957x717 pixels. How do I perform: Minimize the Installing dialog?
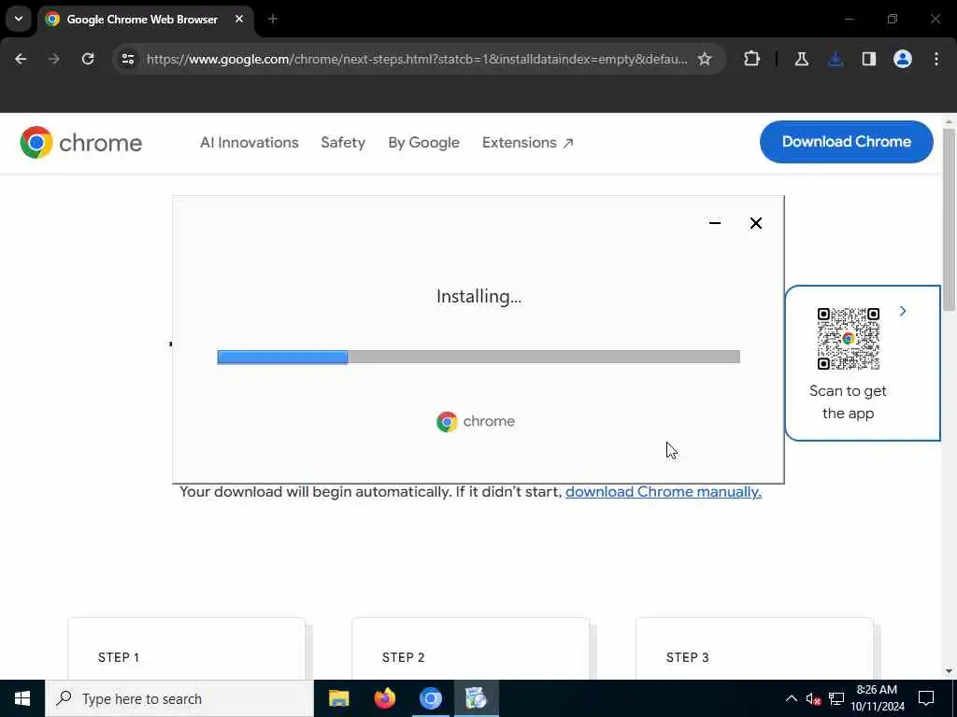point(715,223)
